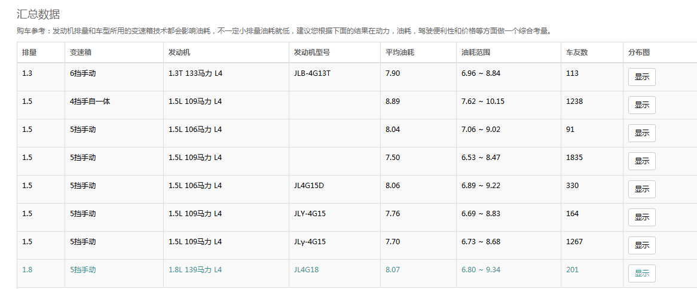Click average fuel value 7.50
Image resolution: width=697 pixels, height=289 pixels.
click(x=393, y=158)
